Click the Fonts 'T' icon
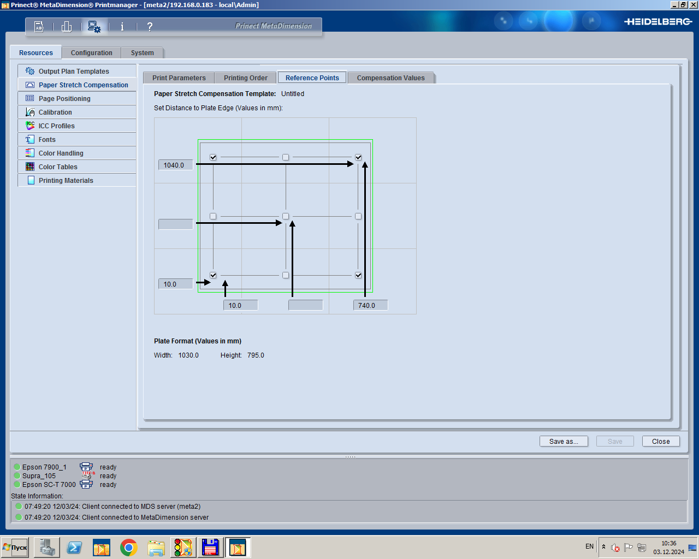699x559 pixels. click(30, 140)
